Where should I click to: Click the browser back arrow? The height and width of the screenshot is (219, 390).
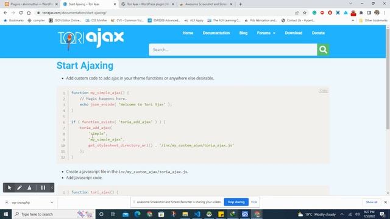5,13
